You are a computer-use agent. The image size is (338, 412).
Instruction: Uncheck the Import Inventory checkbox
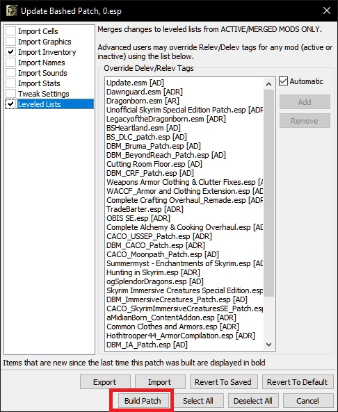click(x=11, y=52)
